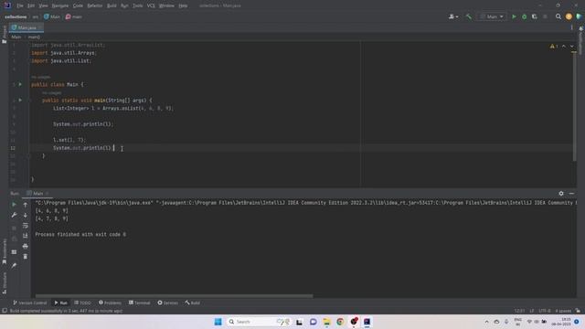Viewport: 585px width, 329px height.
Task: Open the Build menu
Action: pos(112,5)
